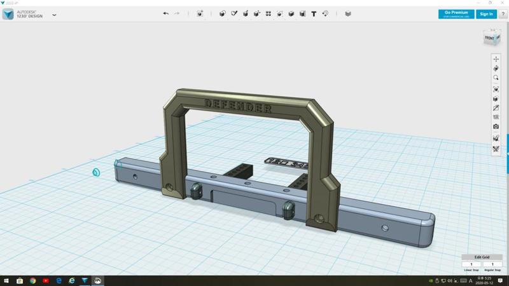This screenshot has width=509, height=286.
Task: Click FRONT face of view cube
Action: point(489,38)
